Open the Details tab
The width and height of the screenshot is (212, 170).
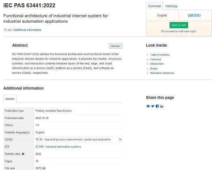coord(10,99)
